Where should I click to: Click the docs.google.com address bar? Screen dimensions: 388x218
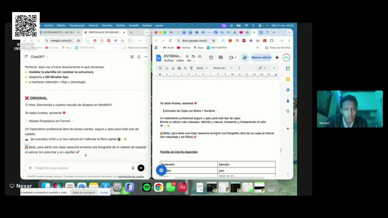(196, 41)
